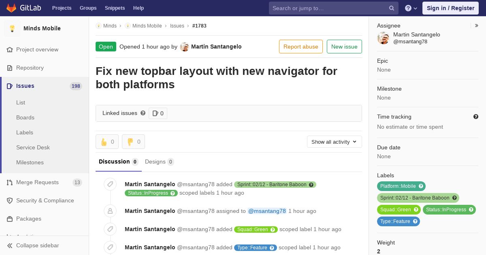Click the Search or jump to field
The width and height of the screenshot is (486, 255).
click(334, 8)
